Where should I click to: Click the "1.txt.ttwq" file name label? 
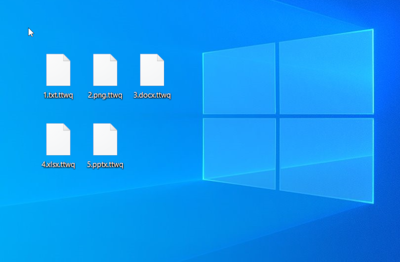pyautogui.click(x=58, y=96)
